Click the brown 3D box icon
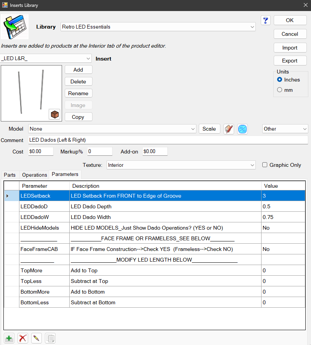This screenshot has width=311, height=345. point(55,114)
